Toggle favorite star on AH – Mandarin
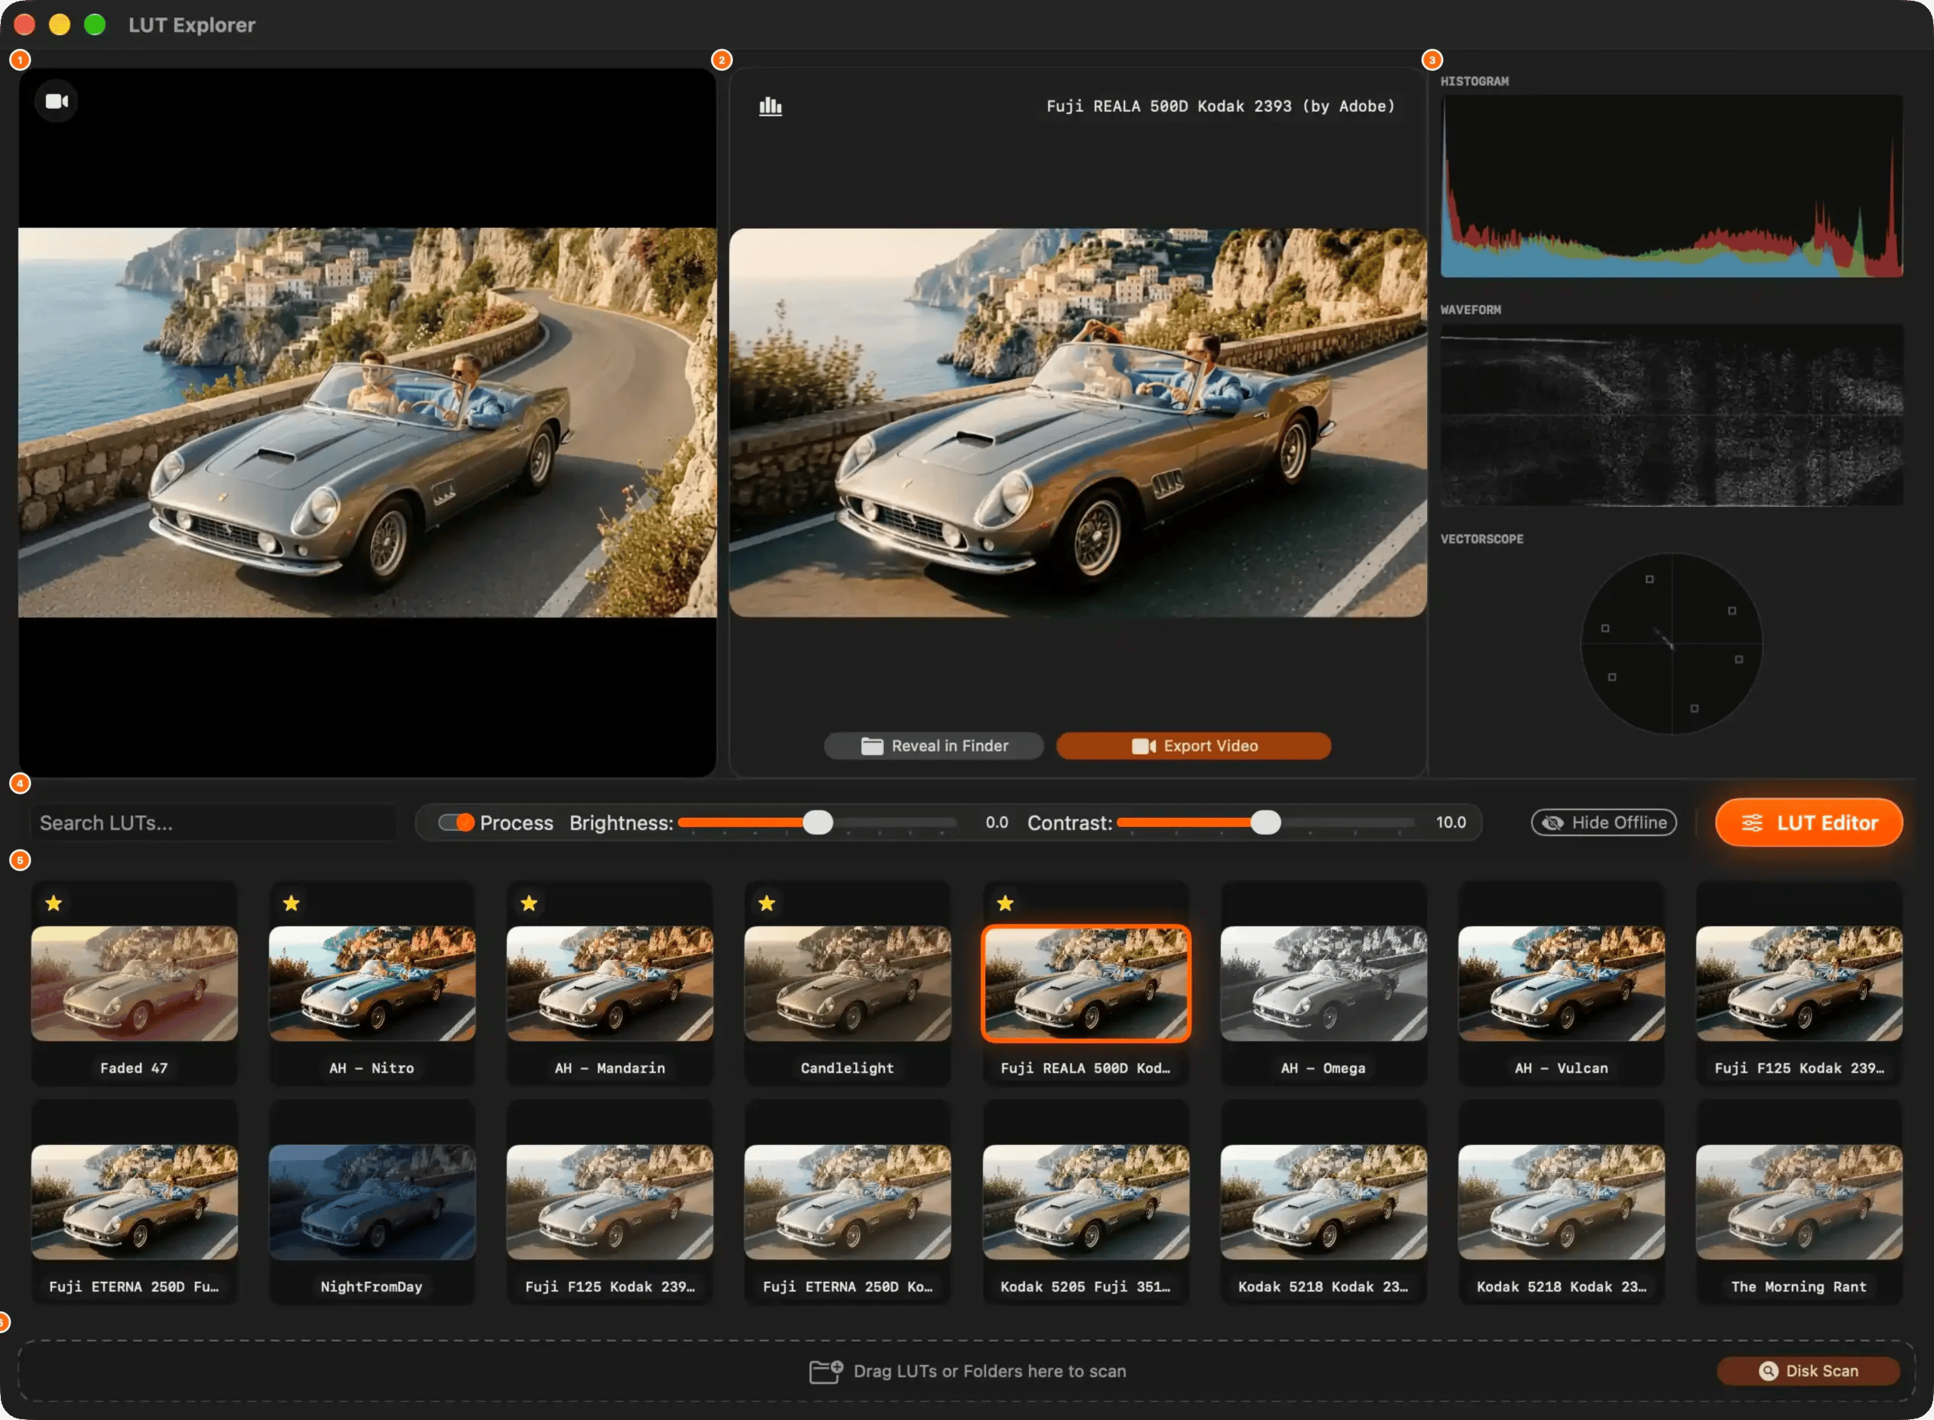Screen dimensions: 1934x1420 (530, 903)
